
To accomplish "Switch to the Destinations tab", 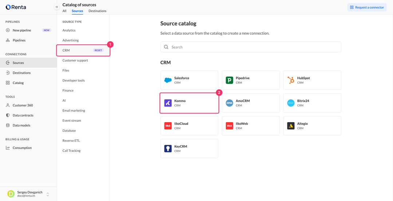I will (x=98, y=11).
